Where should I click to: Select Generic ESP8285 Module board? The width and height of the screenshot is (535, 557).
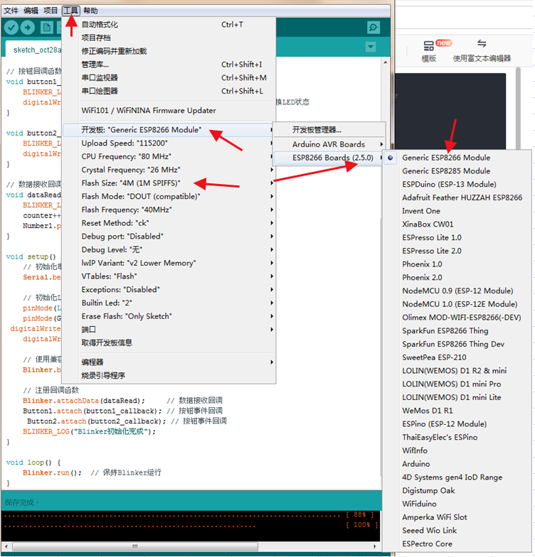point(457,171)
